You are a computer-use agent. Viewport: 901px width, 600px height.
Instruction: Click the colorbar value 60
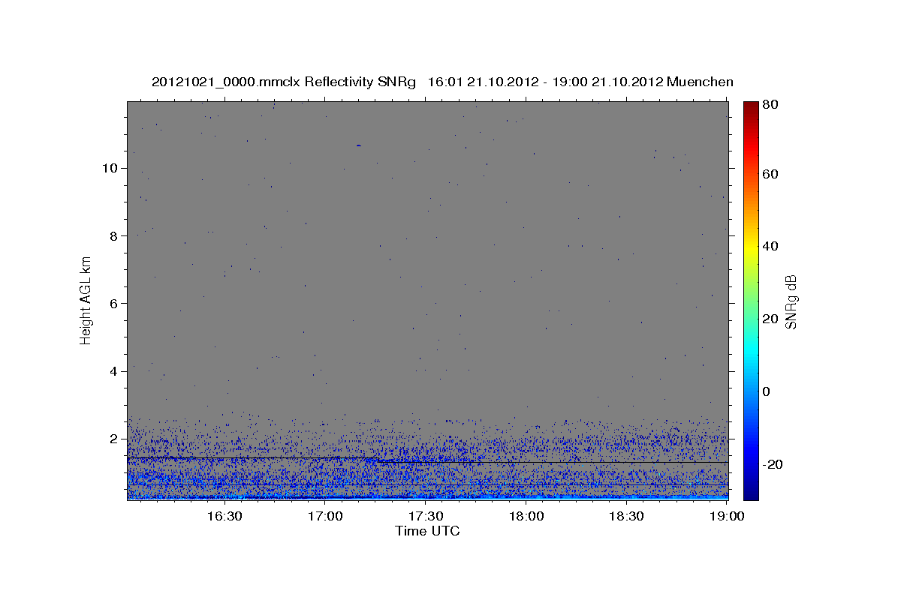[x=771, y=174]
